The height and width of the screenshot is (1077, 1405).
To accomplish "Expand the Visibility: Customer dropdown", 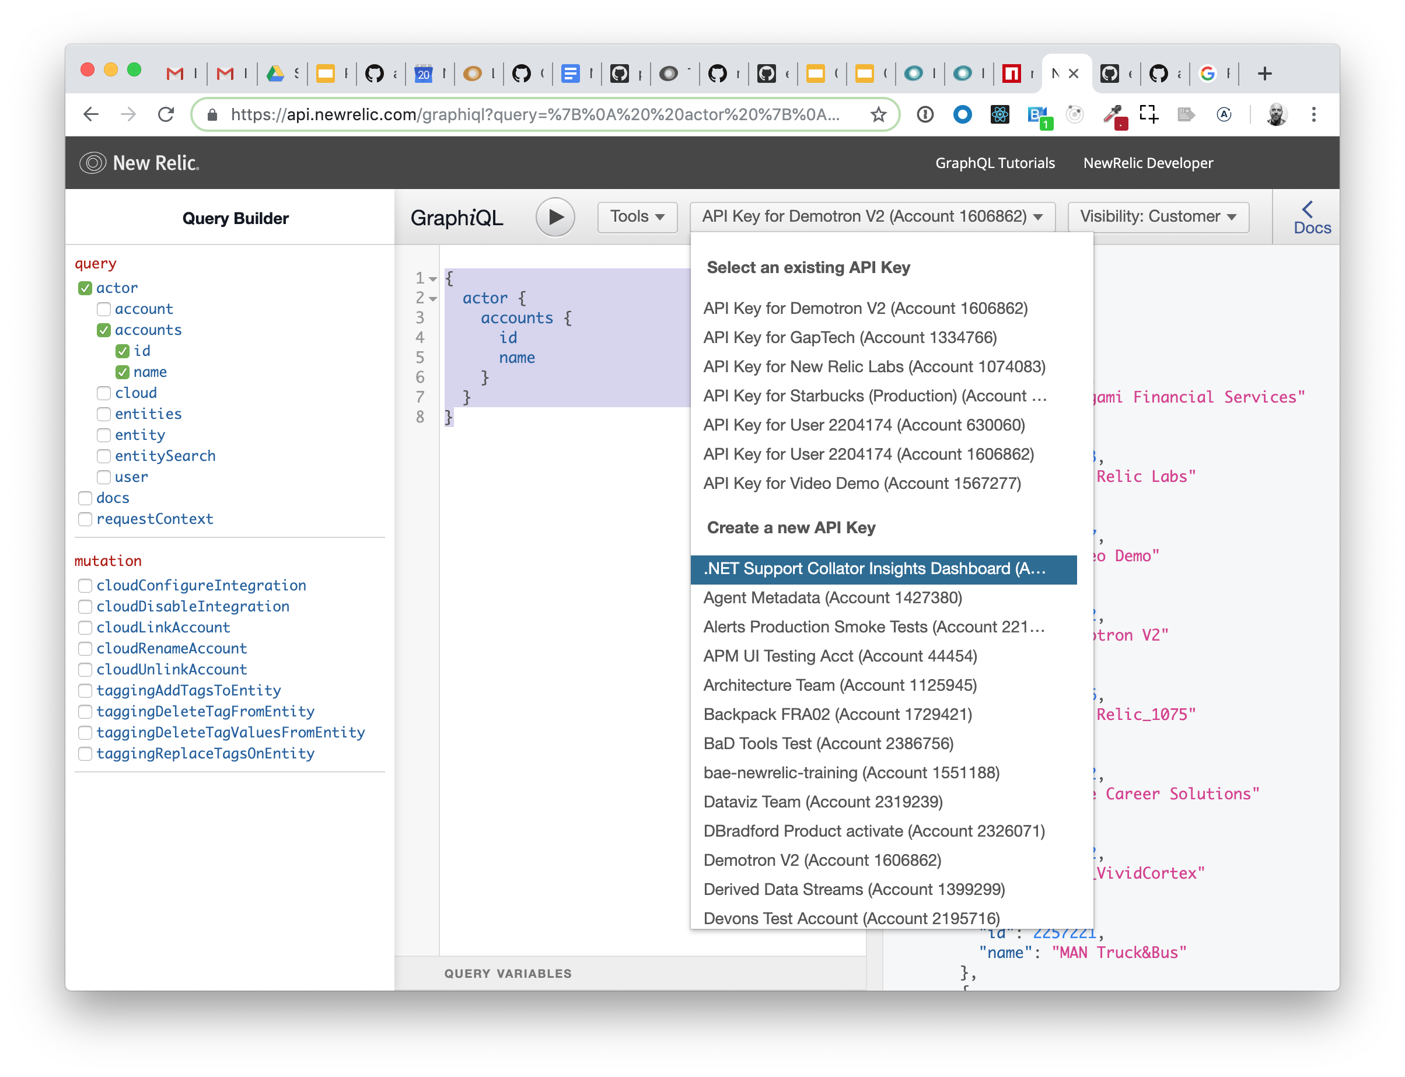I will coord(1158,216).
